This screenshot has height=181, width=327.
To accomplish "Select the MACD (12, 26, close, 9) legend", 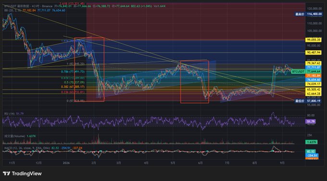I will pos(27,148).
